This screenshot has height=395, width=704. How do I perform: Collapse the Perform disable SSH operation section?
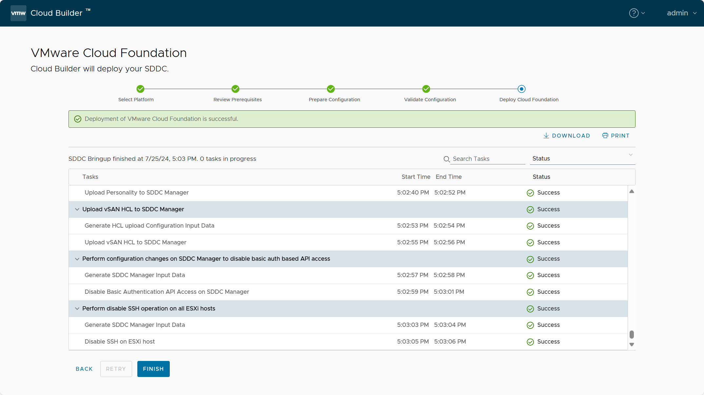(x=77, y=308)
